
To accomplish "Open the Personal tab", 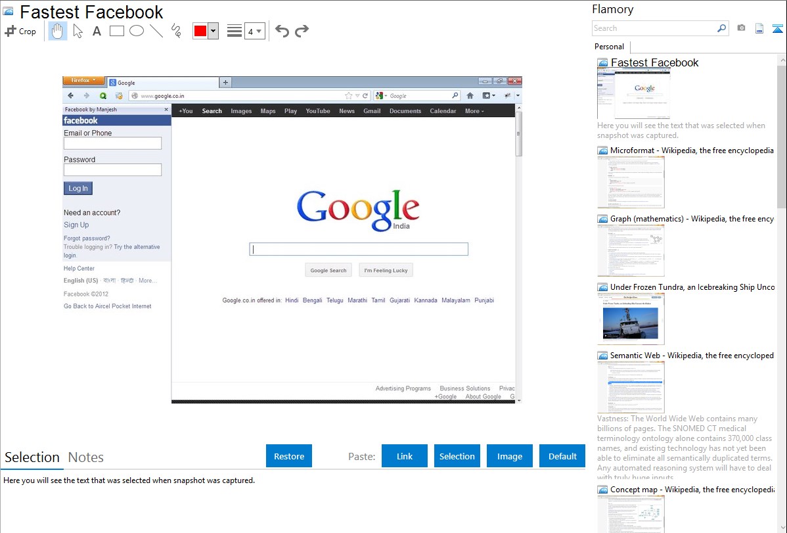I will click(x=610, y=47).
